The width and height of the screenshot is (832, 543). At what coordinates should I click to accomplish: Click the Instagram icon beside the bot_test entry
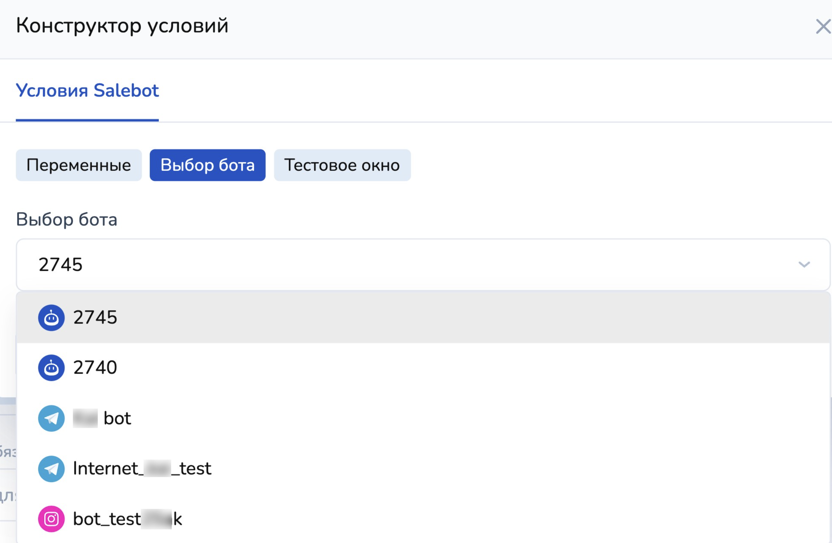tap(51, 519)
